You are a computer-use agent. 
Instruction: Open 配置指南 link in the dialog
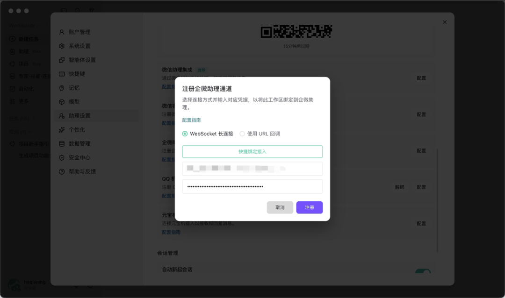191,120
